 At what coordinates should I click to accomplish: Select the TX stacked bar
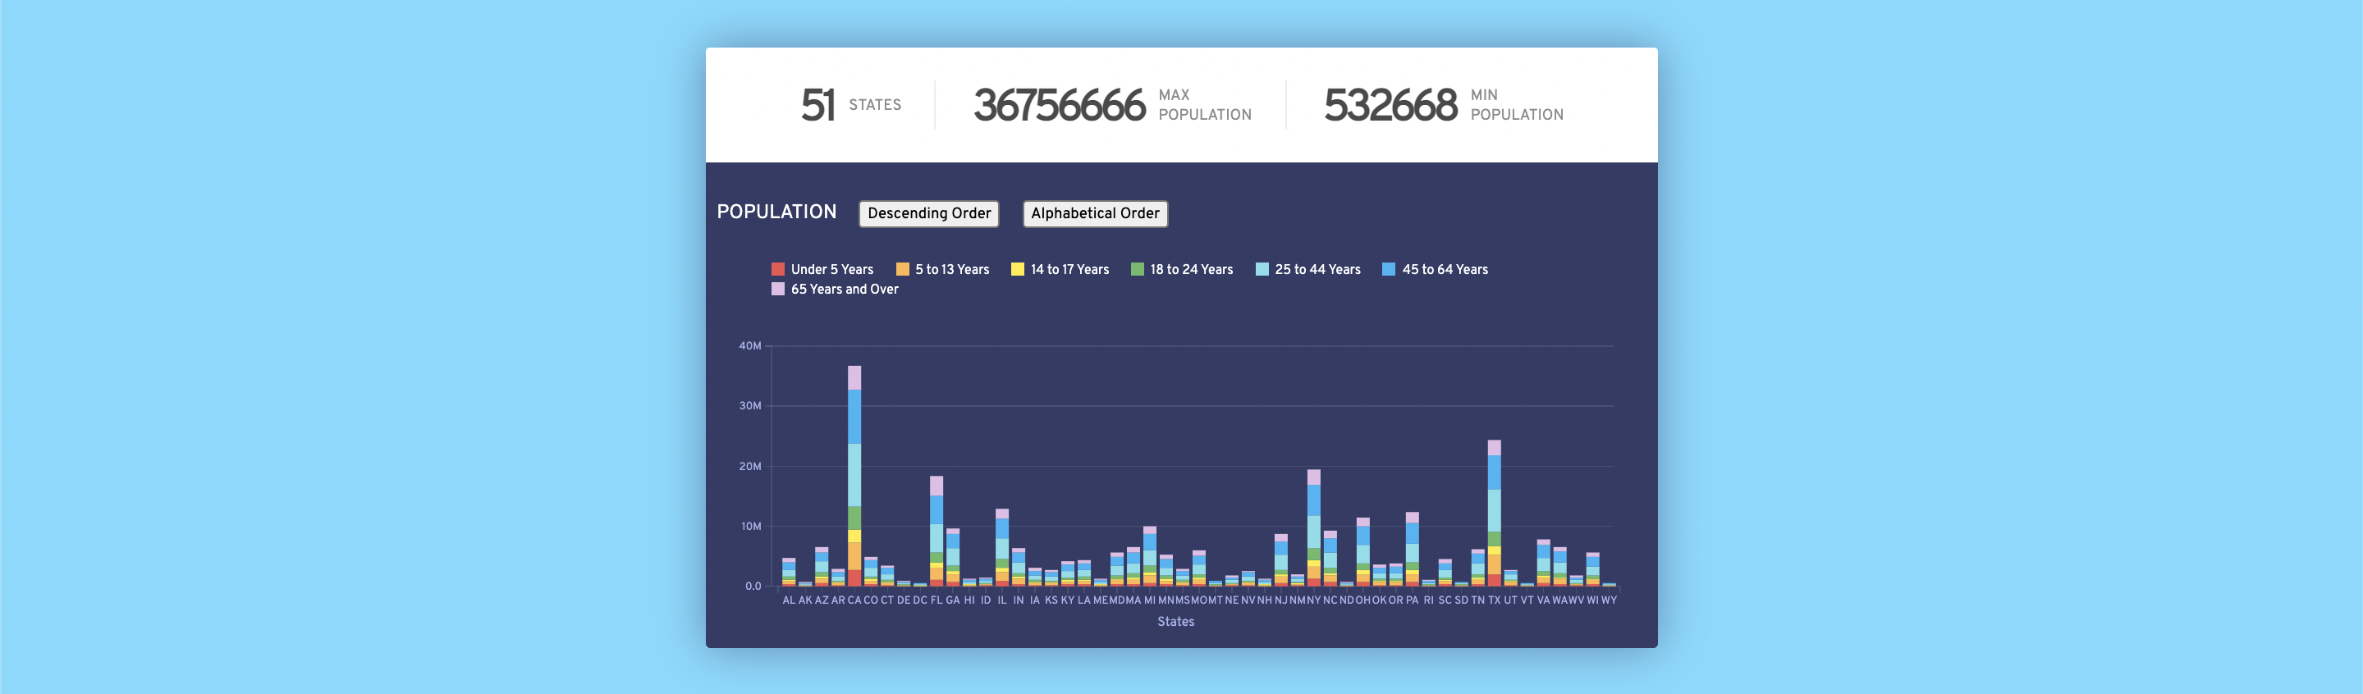pyautogui.click(x=1495, y=514)
